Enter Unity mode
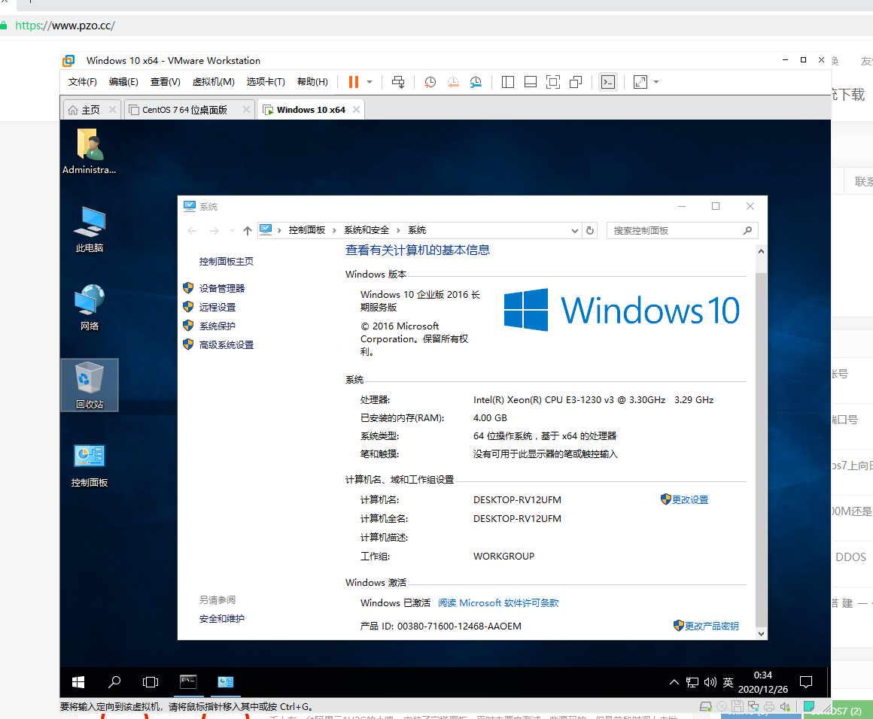The image size is (873, 719). click(x=575, y=81)
